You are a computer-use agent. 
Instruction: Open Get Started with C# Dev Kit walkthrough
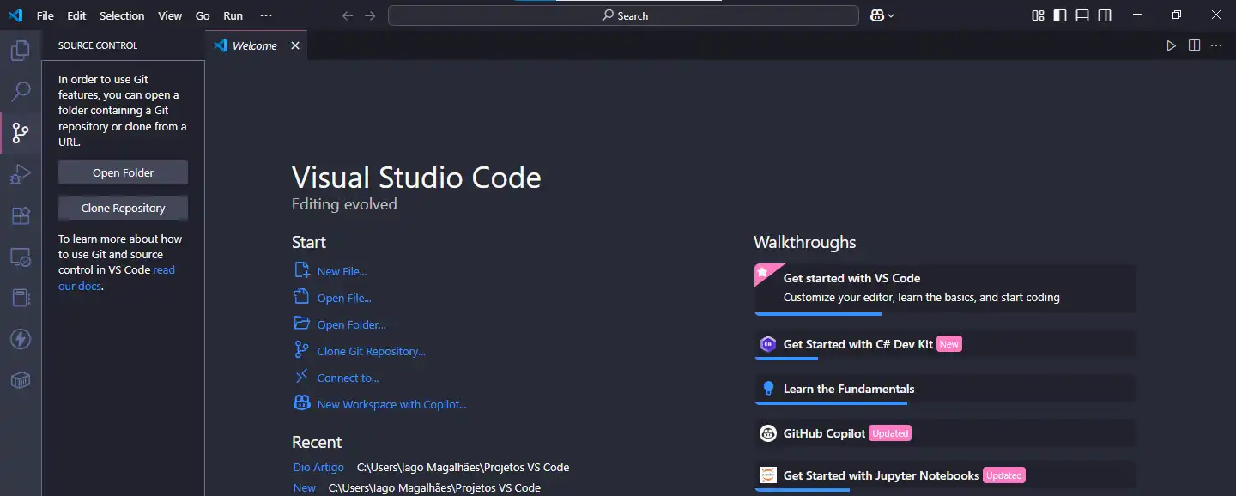945,345
